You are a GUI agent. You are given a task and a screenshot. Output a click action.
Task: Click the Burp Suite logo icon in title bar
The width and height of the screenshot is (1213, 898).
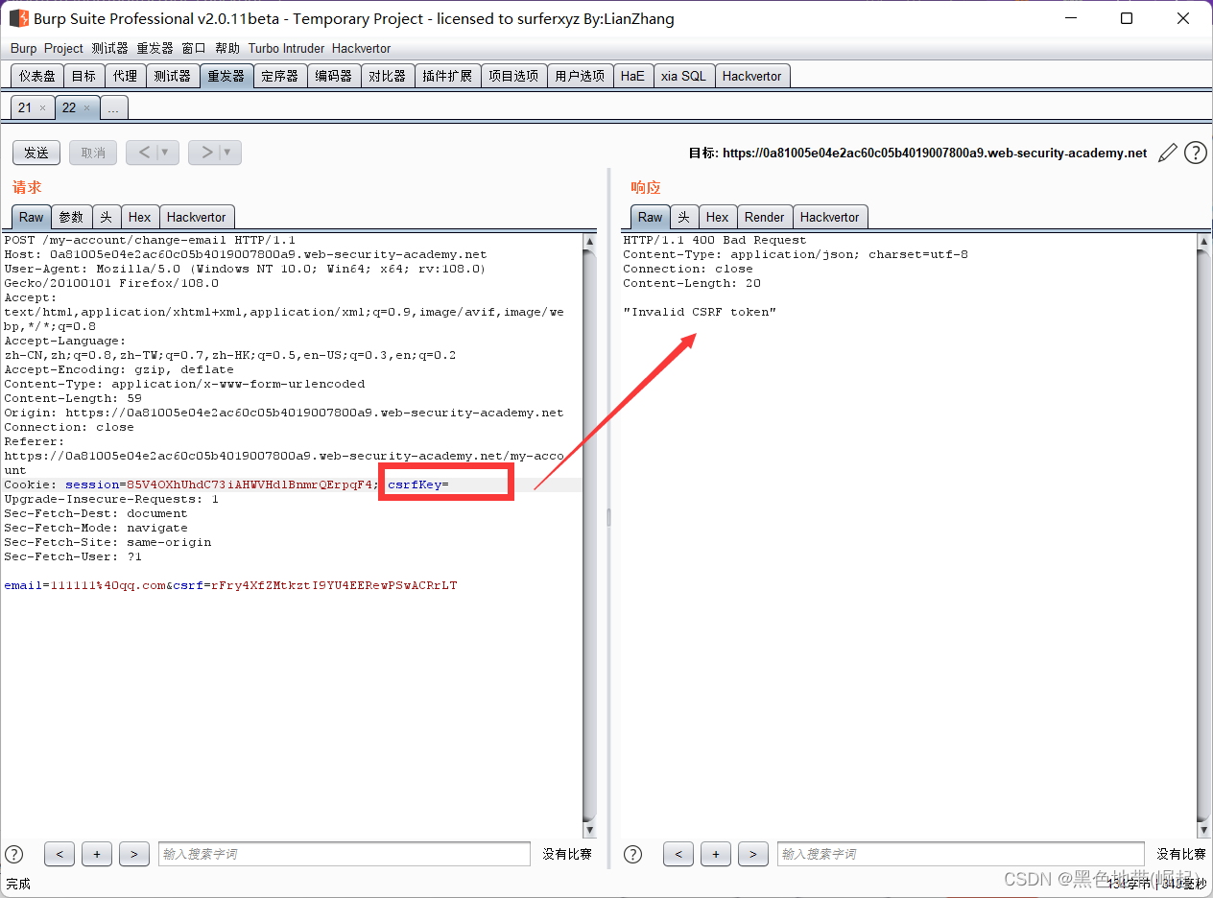[18, 18]
